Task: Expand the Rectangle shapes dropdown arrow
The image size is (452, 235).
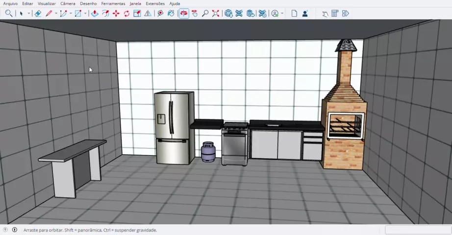Action: 85,14
